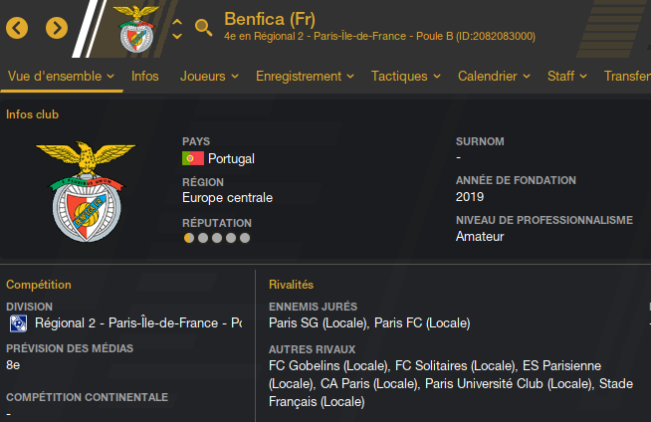This screenshot has height=422, width=651.
Task: Open search with the magnifier icon
Action: click(203, 28)
